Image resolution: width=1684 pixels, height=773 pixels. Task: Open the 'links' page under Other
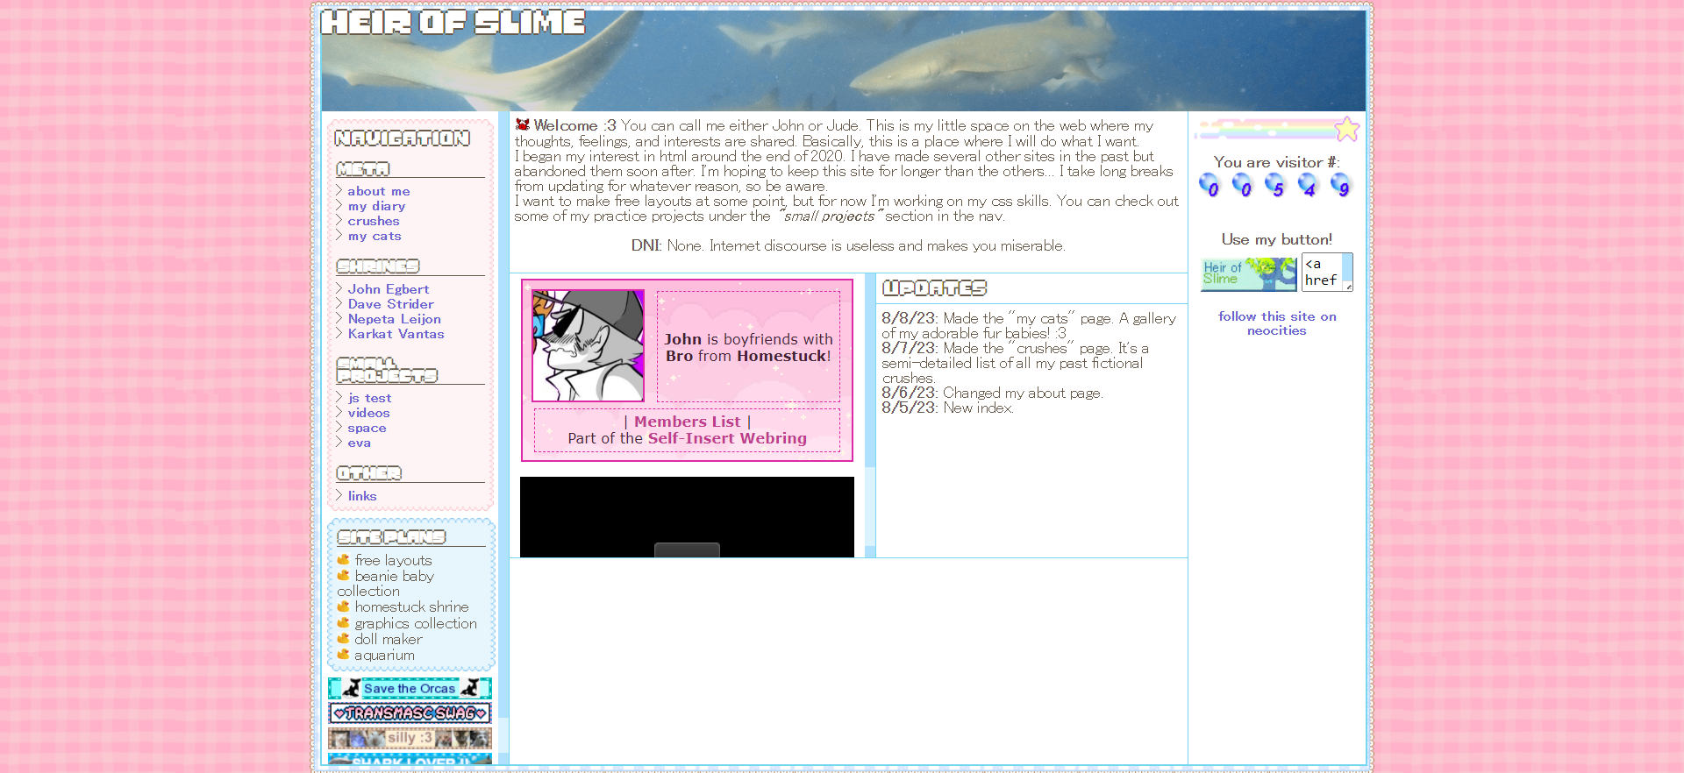pos(362,496)
